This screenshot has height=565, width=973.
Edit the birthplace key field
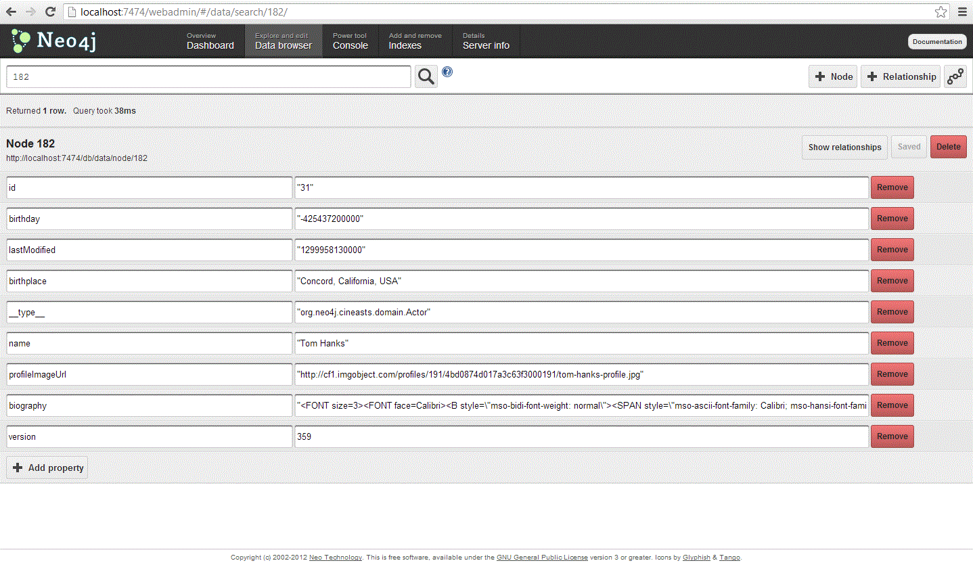point(149,281)
